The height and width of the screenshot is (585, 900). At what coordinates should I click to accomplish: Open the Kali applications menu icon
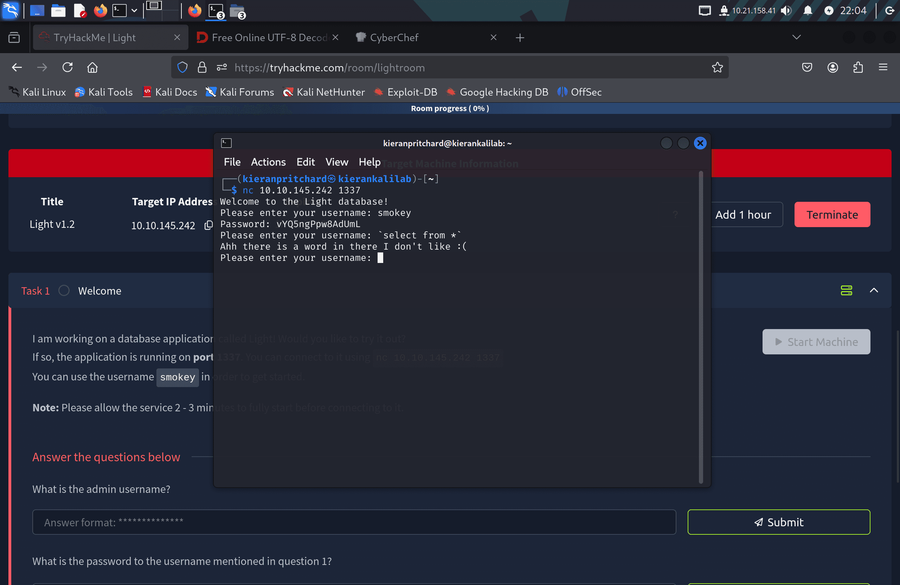pos(10,10)
